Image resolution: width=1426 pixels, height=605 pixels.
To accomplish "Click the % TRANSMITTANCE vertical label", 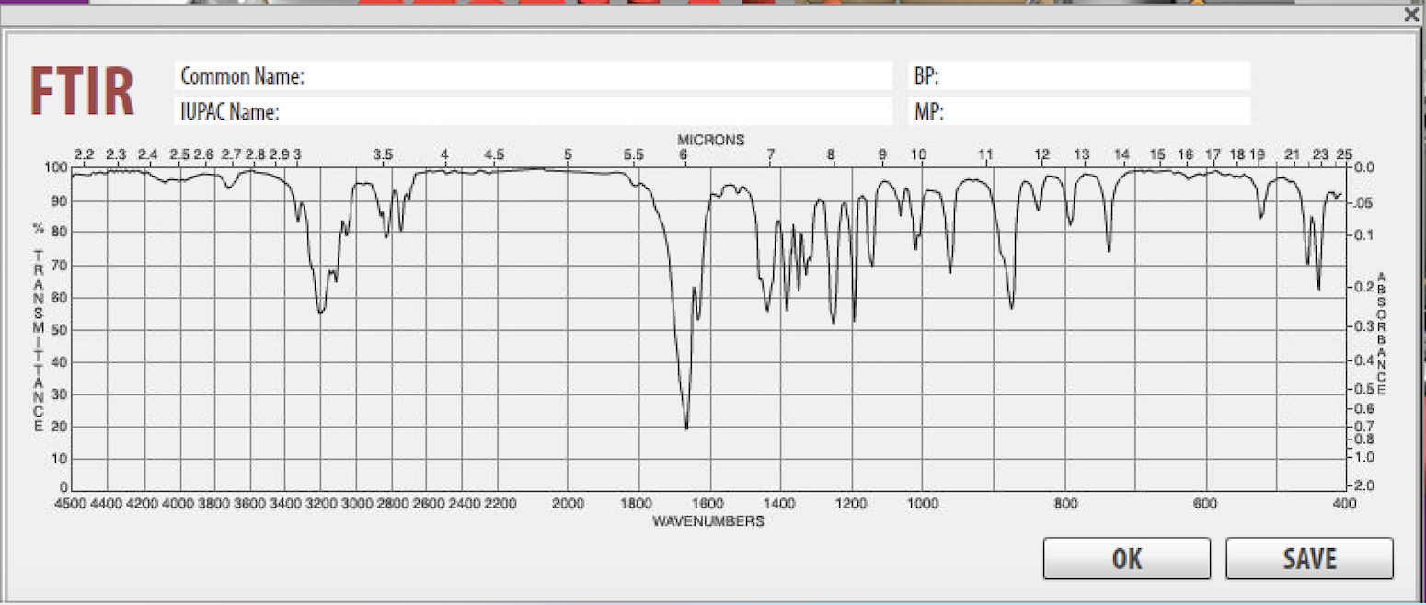I will coord(39,326).
